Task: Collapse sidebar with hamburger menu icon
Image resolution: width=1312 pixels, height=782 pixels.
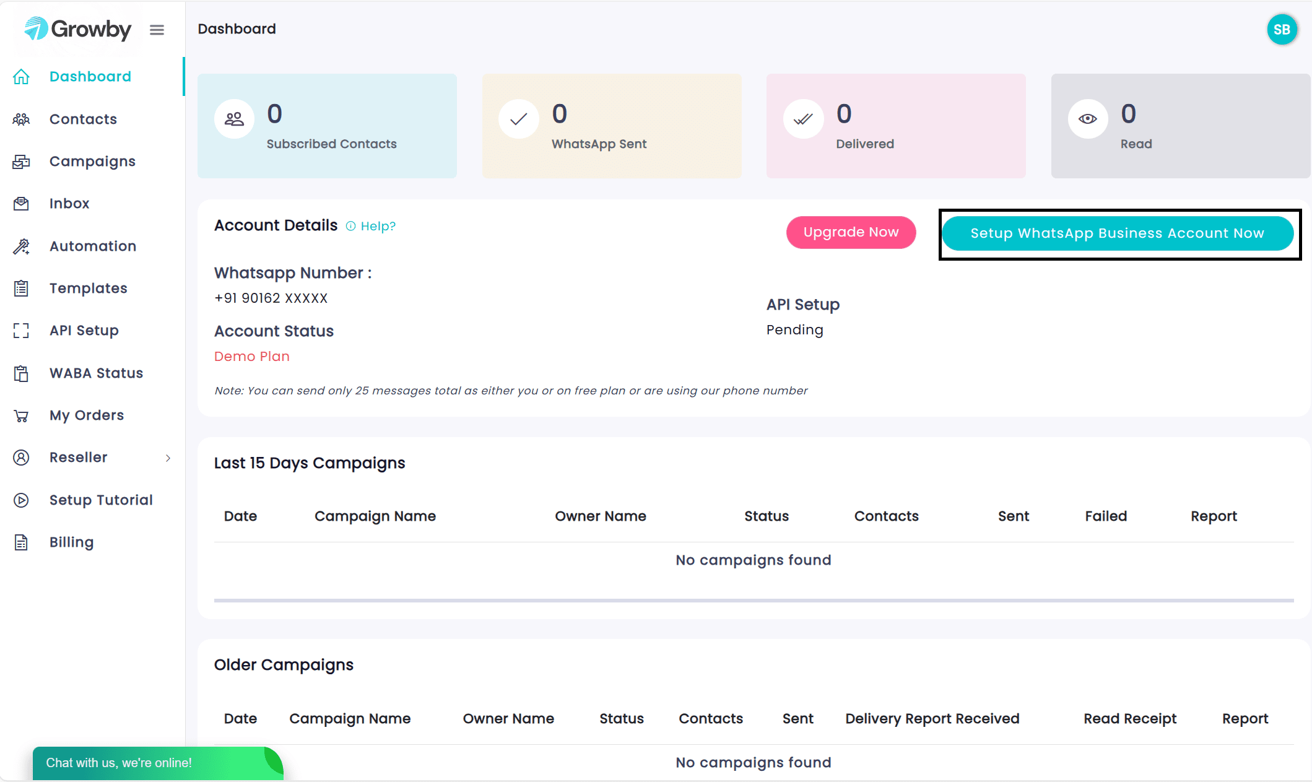Action: point(157,30)
